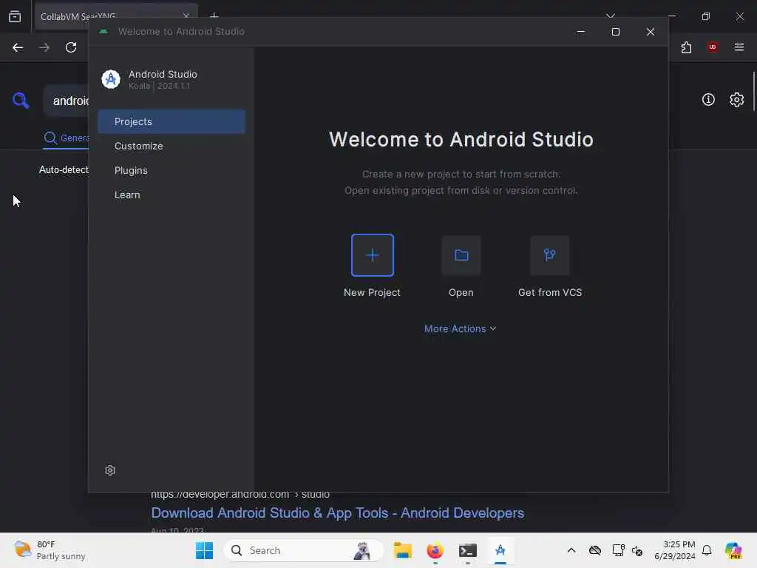
Task: Click the Copilot preview icon
Action: click(733, 550)
